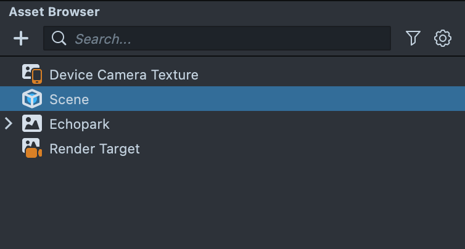465x249 pixels.
Task: Click the Scene cube icon
Action: click(31, 99)
